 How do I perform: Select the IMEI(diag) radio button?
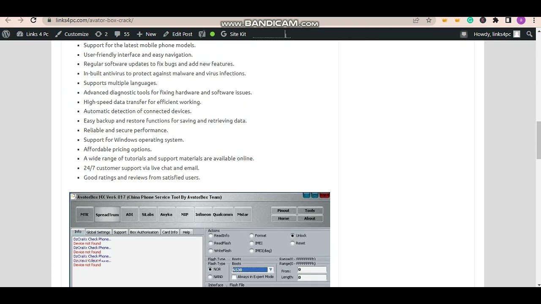(x=252, y=251)
